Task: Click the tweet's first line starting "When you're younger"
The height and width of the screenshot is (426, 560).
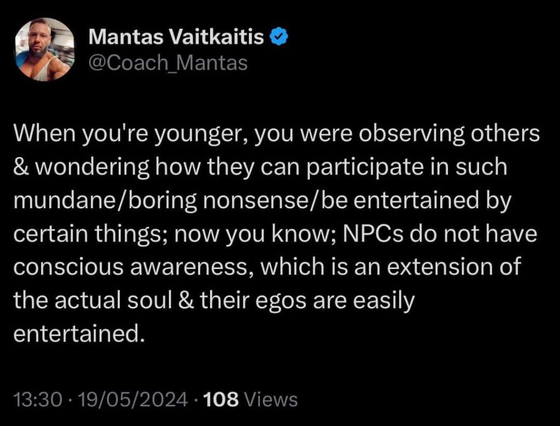Action: pyautogui.click(x=276, y=134)
